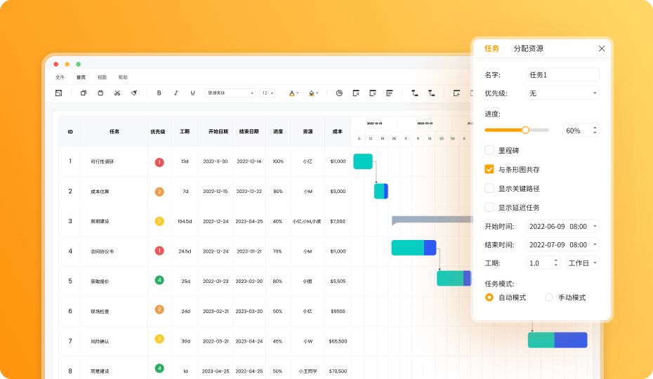Enable the 显示关键路径 checkbox
Screen dimensions: 653x379
click(489, 188)
